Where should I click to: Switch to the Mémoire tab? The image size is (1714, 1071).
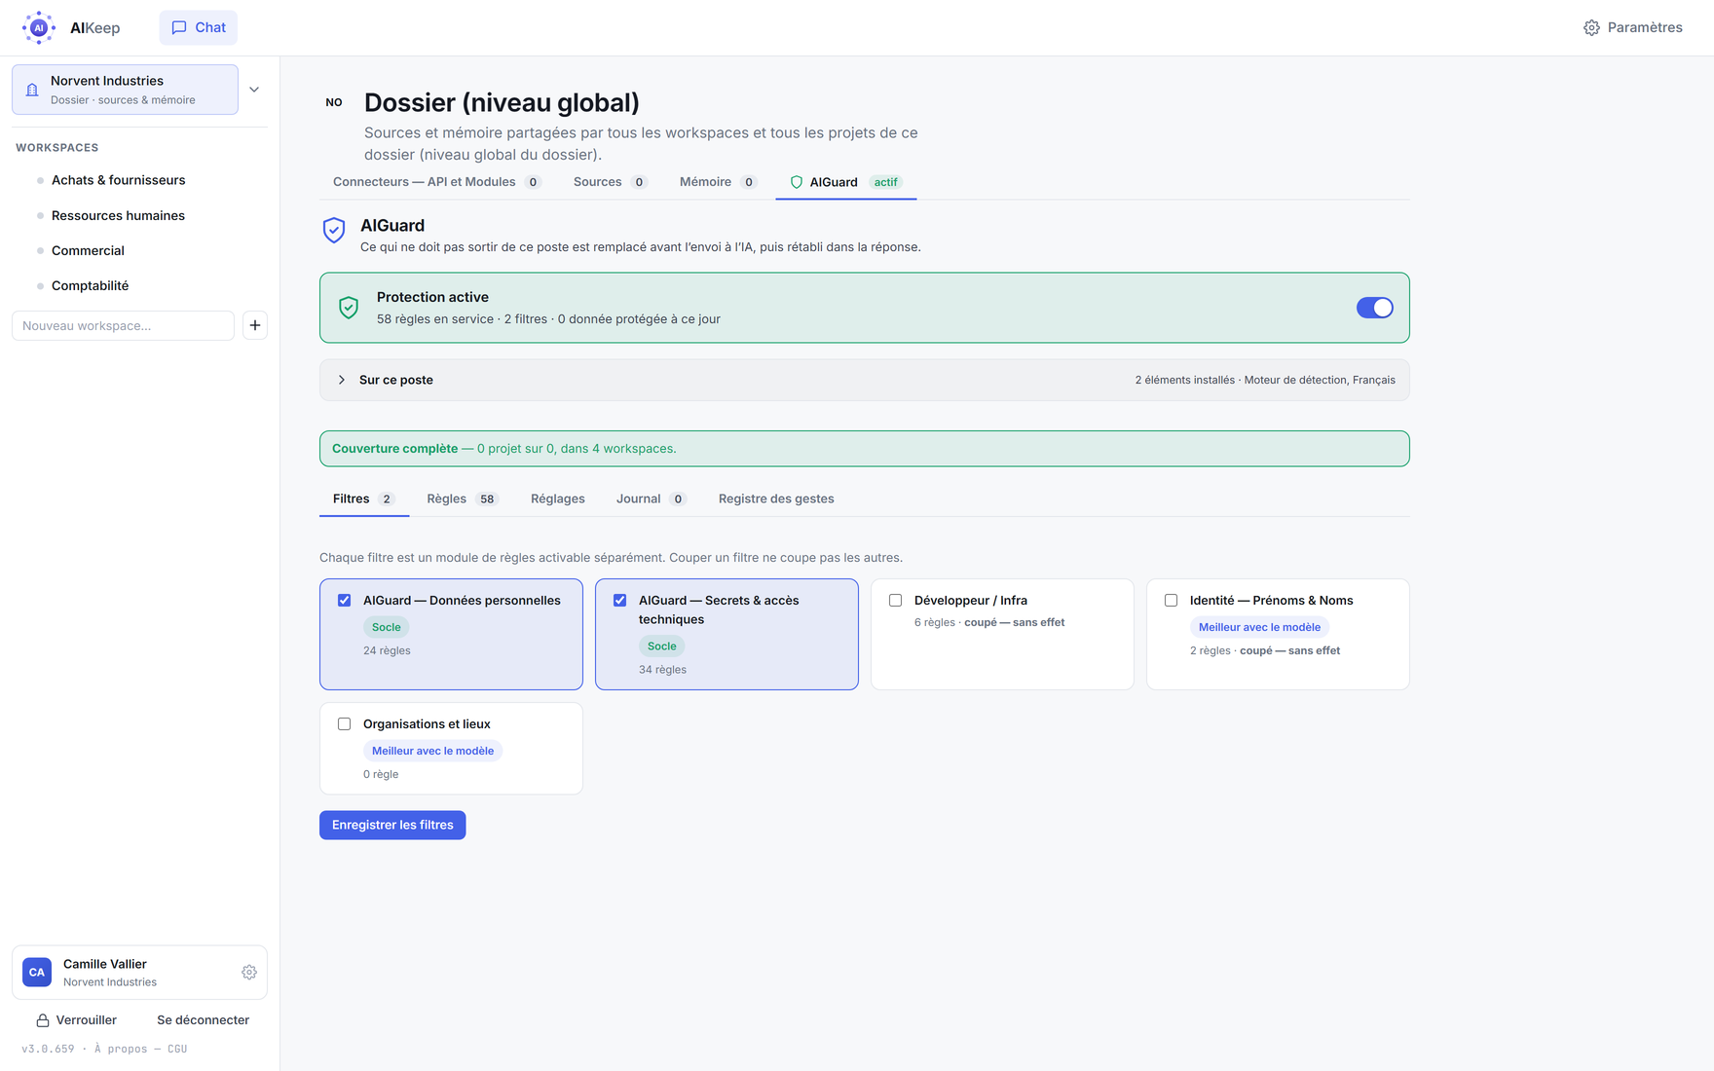pos(719,182)
